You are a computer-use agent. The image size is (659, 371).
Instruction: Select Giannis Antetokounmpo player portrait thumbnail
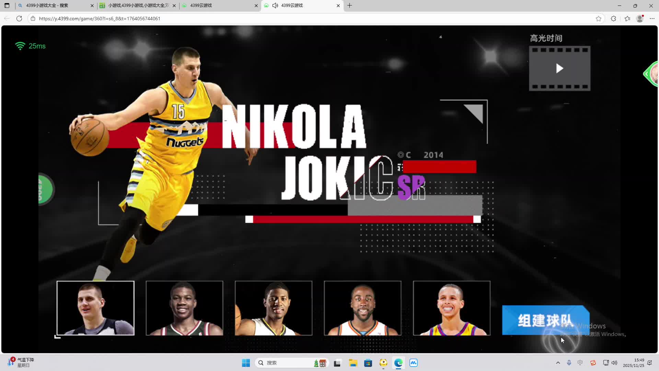(184, 308)
